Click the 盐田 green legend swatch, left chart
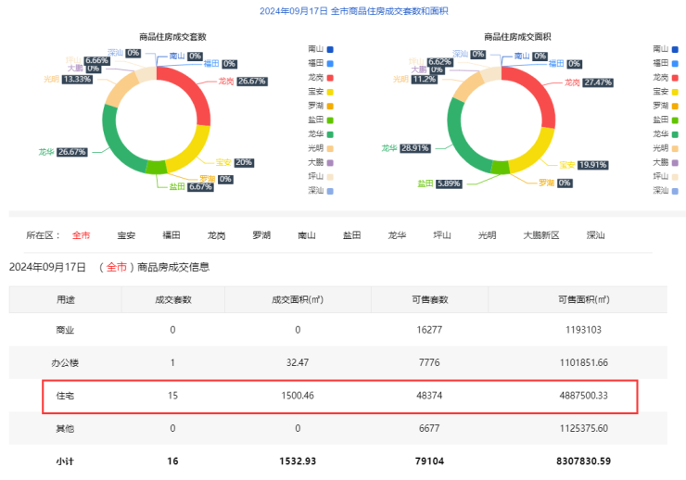Screen dimensions: 686x480 [x=329, y=120]
